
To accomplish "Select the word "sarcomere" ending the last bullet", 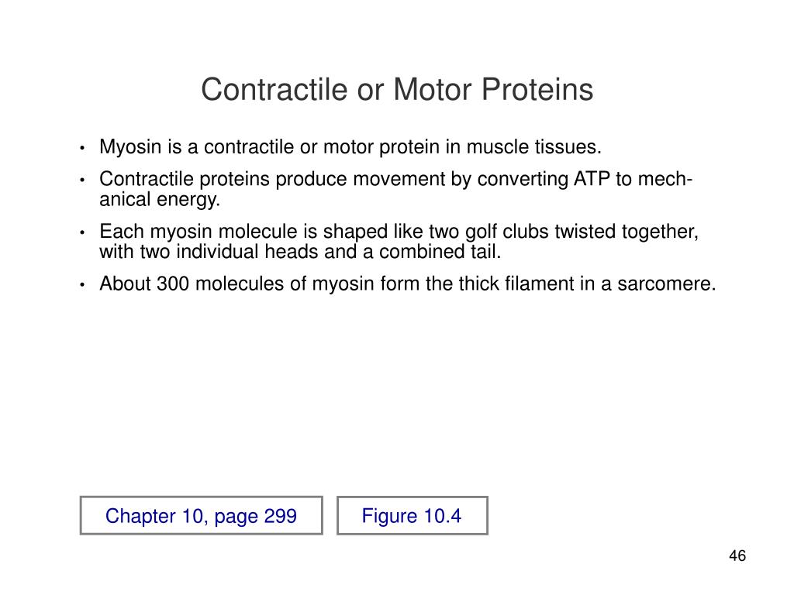I will [664, 284].
